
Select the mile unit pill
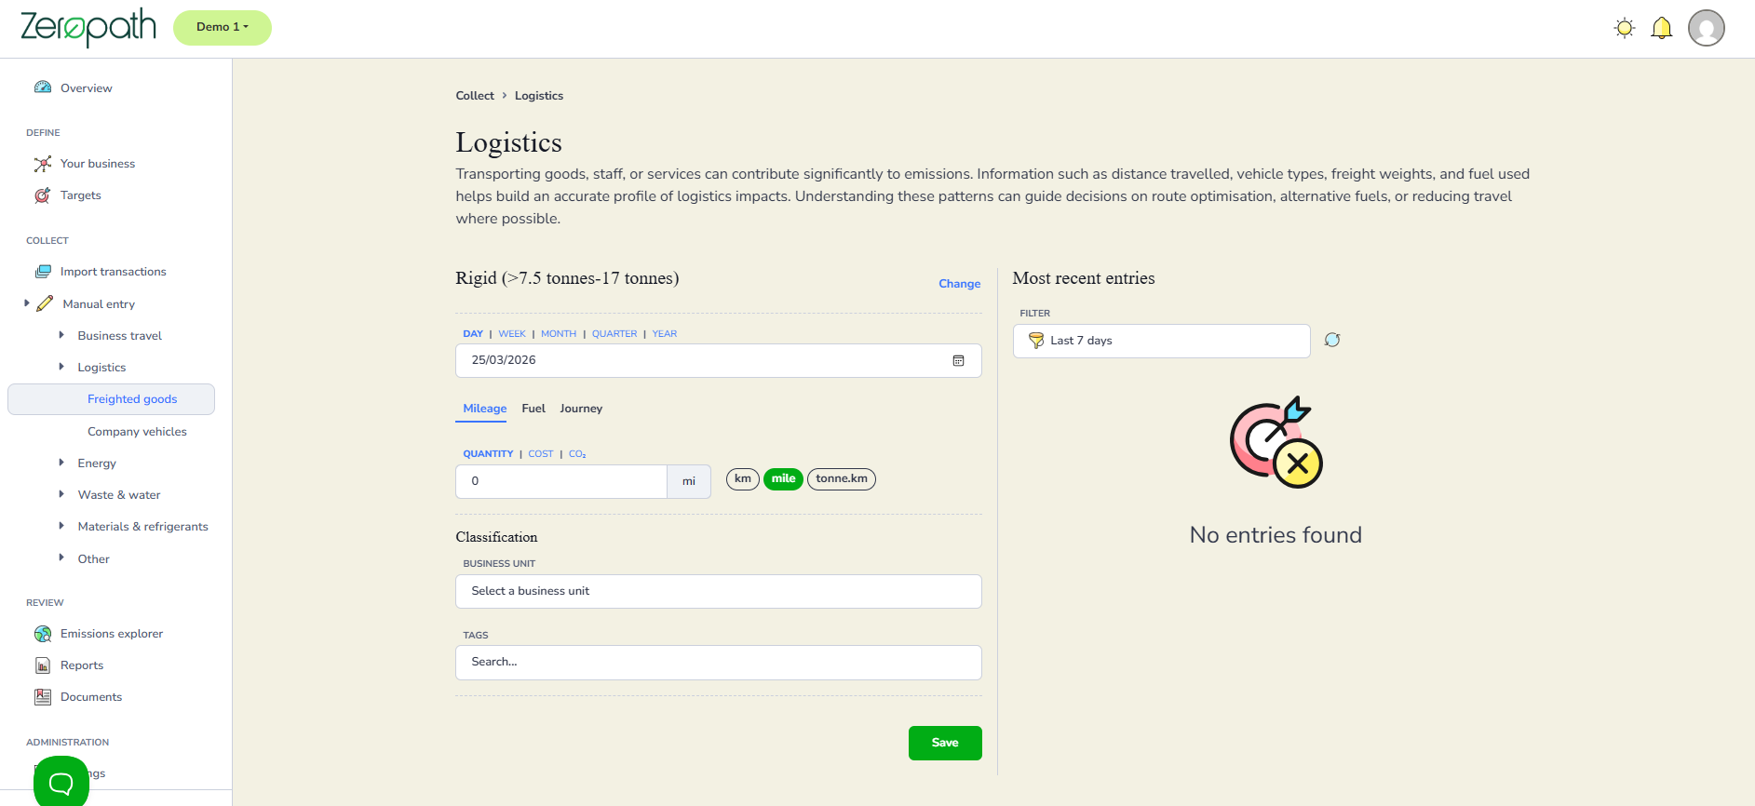pos(783,479)
